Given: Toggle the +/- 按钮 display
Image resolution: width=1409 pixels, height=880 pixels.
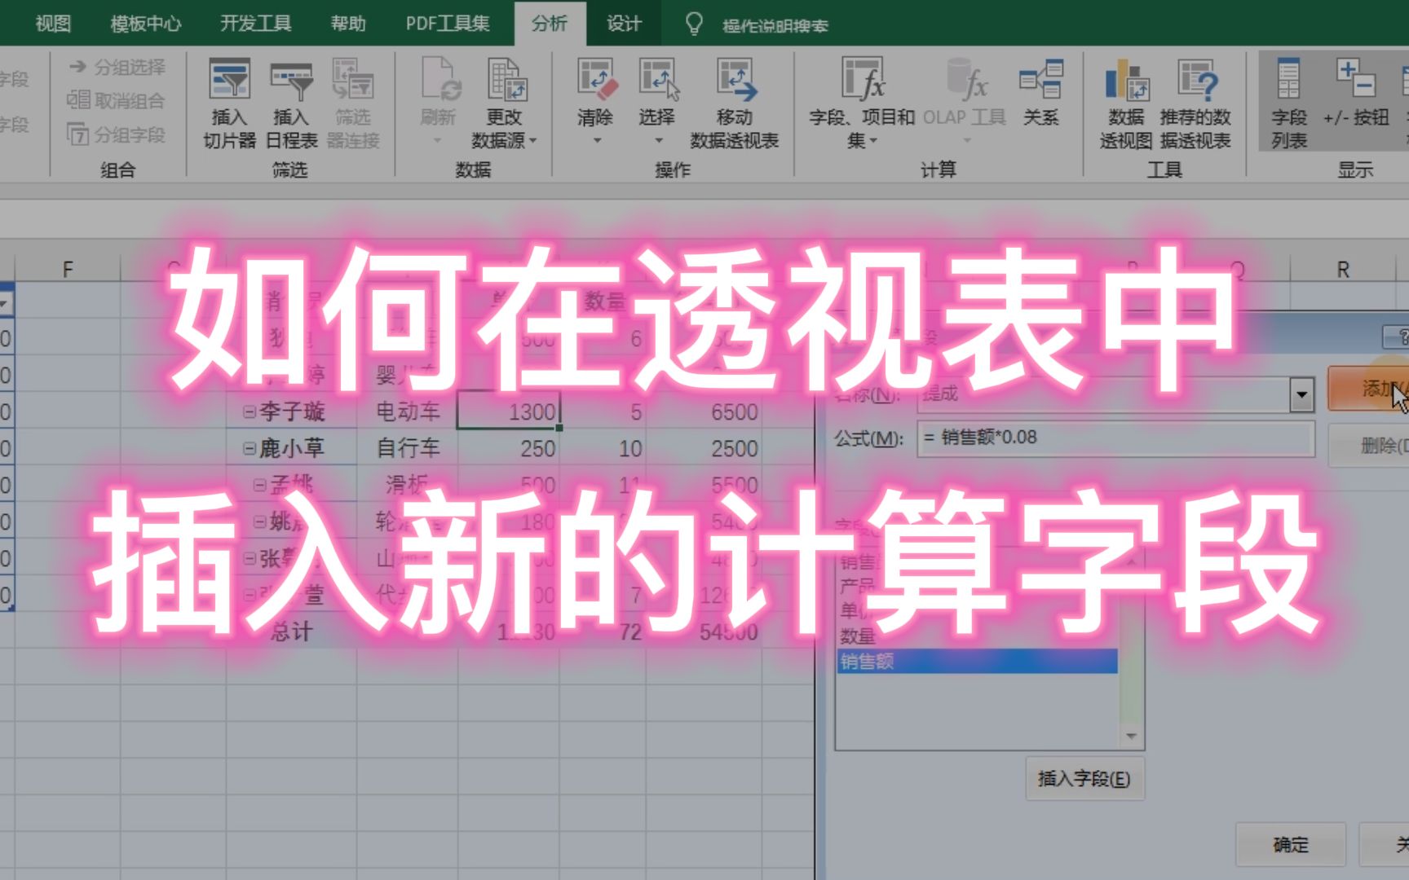Looking at the screenshot, I should point(1358,98).
